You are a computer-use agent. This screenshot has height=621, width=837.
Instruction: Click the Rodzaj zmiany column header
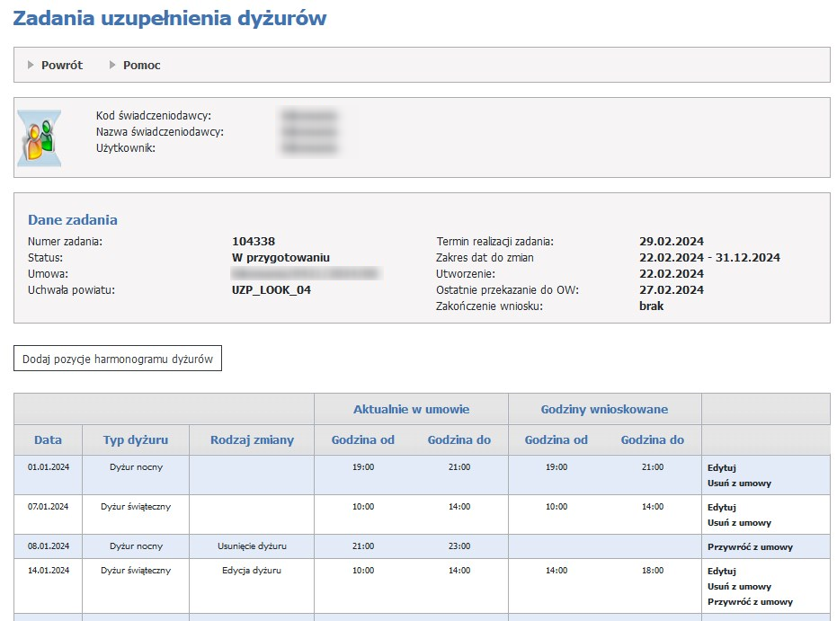tap(252, 439)
